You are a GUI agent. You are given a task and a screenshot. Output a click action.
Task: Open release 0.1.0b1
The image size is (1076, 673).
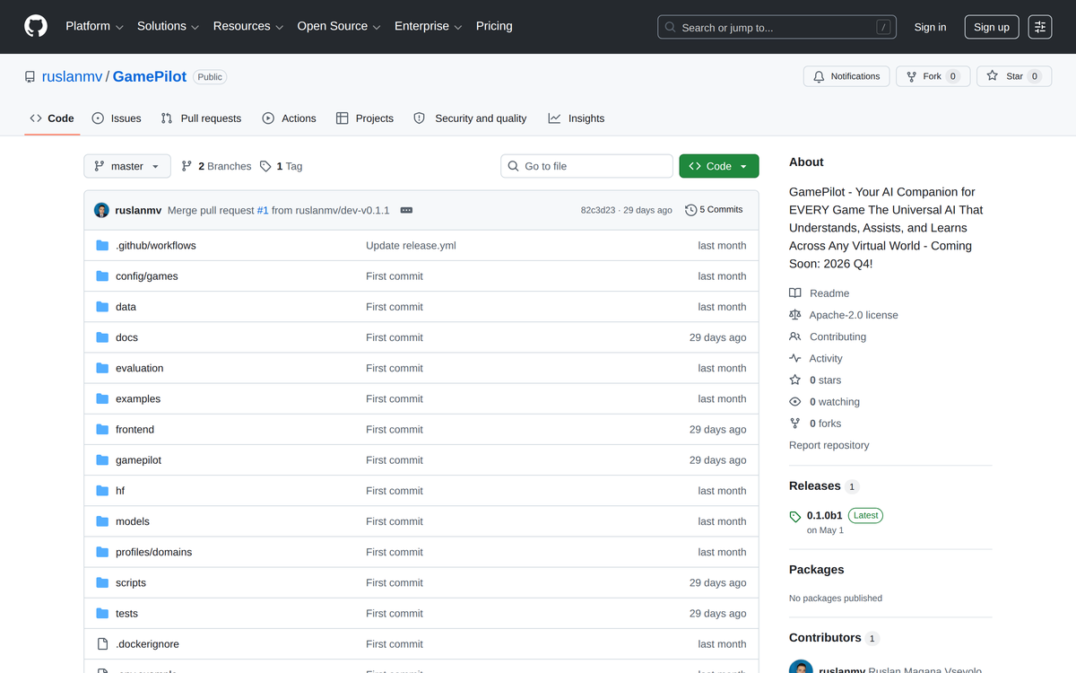[x=825, y=516]
